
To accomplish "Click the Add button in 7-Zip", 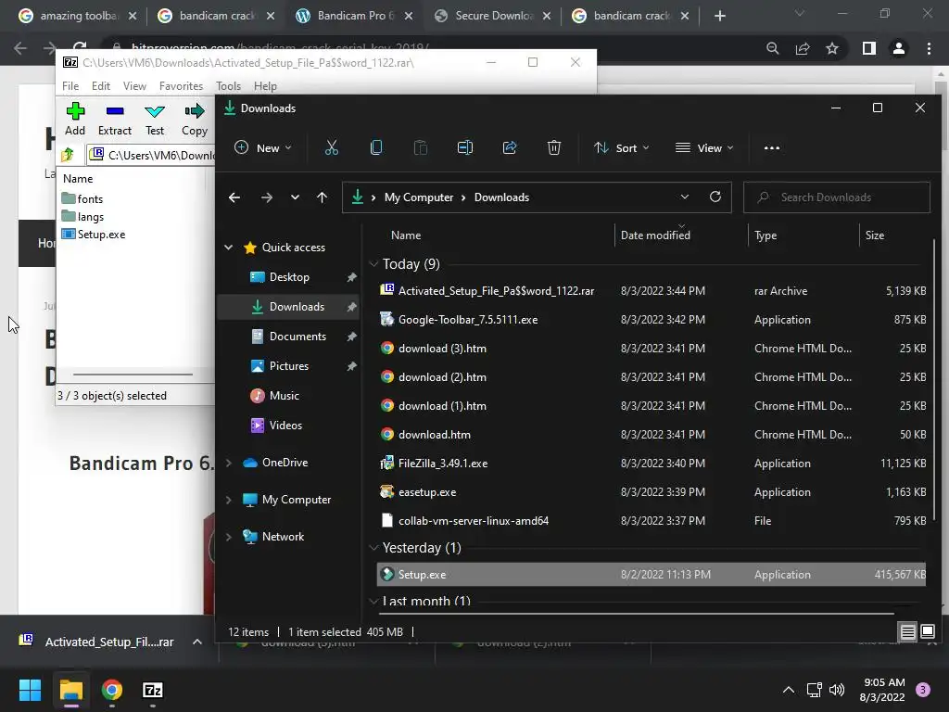I will click(75, 119).
